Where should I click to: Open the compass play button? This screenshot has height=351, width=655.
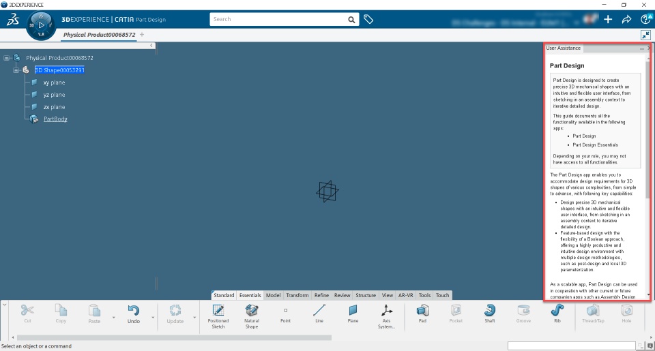pos(41,25)
